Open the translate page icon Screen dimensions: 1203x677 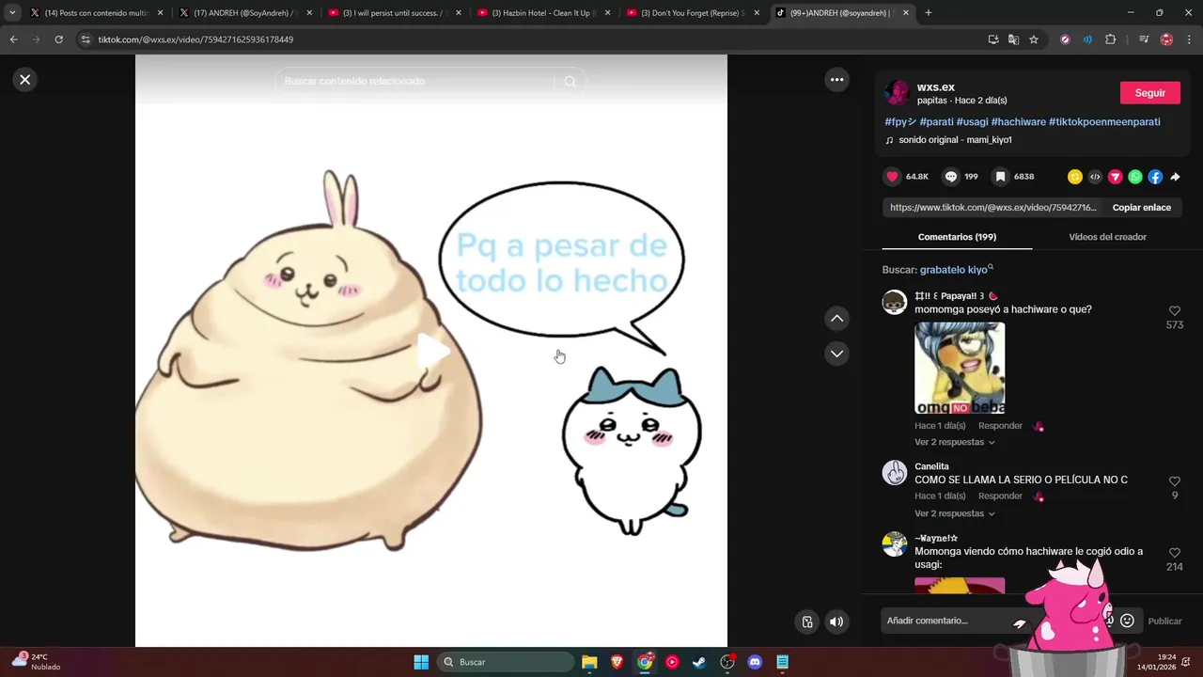(x=1013, y=39)
